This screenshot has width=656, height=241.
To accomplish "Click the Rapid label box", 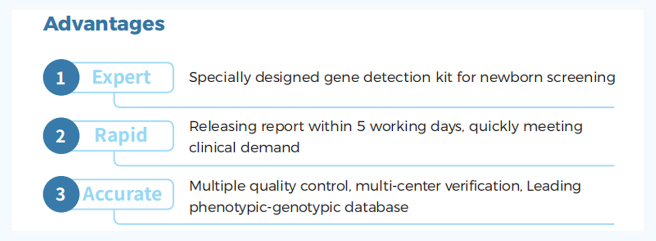I will point(121,136).
